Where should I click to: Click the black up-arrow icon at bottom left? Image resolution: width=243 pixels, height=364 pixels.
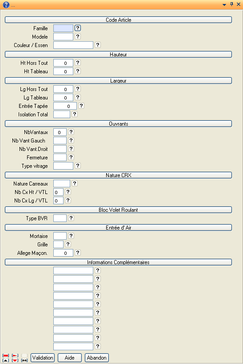(6, 360)
